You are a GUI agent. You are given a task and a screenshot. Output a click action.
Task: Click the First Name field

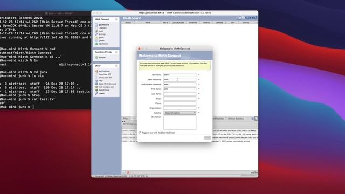(x=180, y=89)
